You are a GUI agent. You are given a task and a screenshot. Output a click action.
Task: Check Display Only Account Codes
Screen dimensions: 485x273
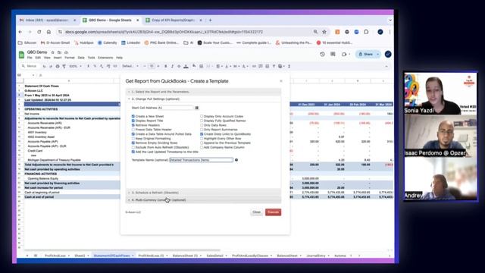pyautogui.click(x=202, y=116)
